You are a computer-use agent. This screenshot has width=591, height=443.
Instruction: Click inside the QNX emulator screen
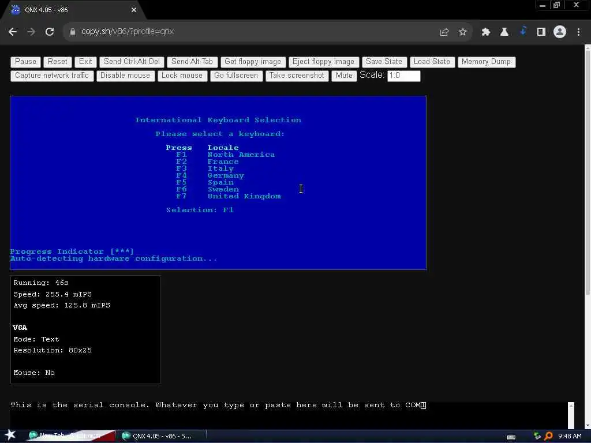point(218,183)
